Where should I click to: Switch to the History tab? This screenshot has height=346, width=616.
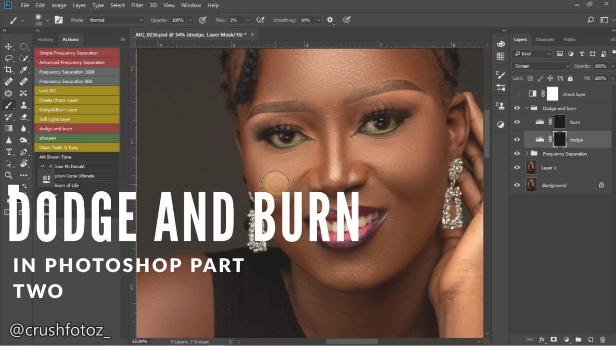point(45,39)
